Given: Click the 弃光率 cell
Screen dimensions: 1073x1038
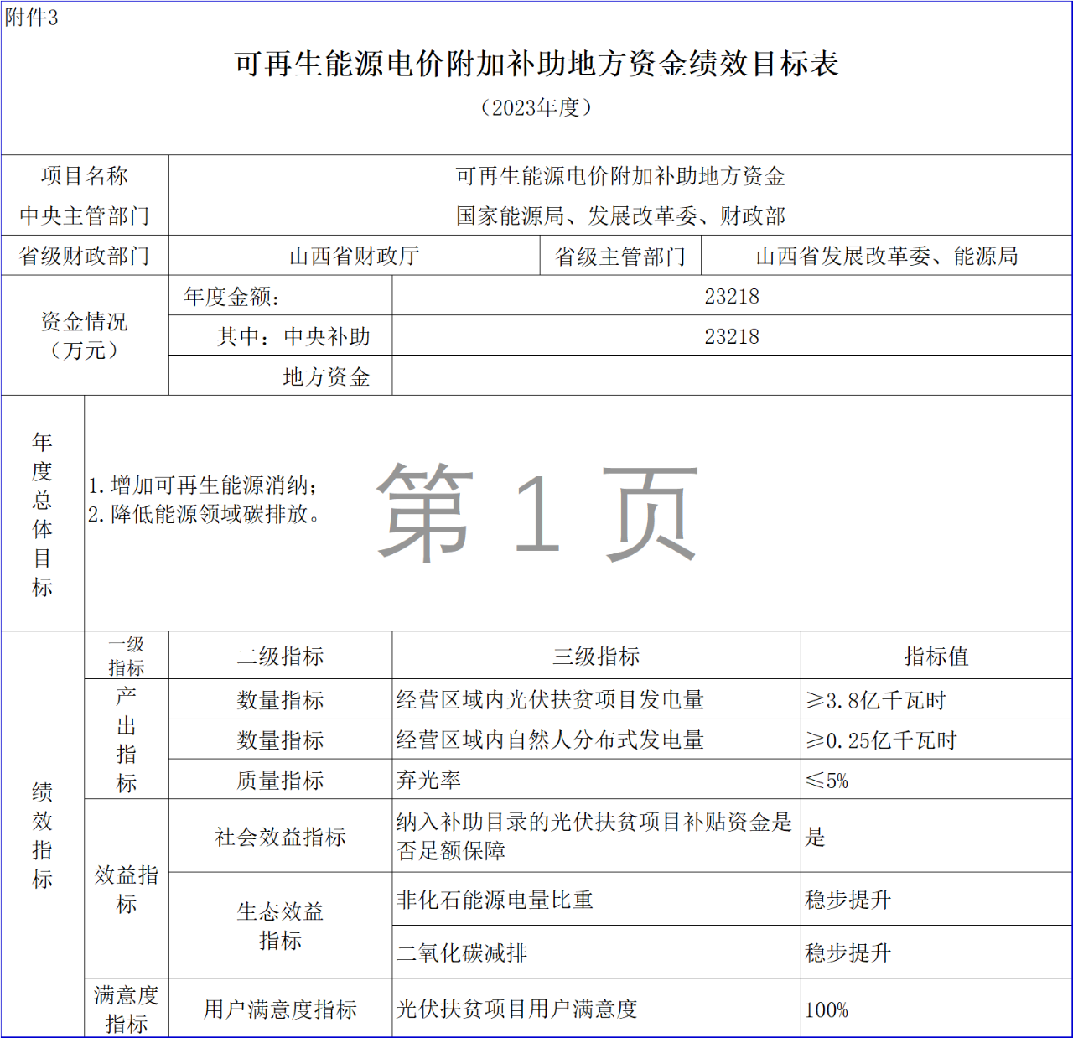Looking at the screenshot, I should coord(596,780).
